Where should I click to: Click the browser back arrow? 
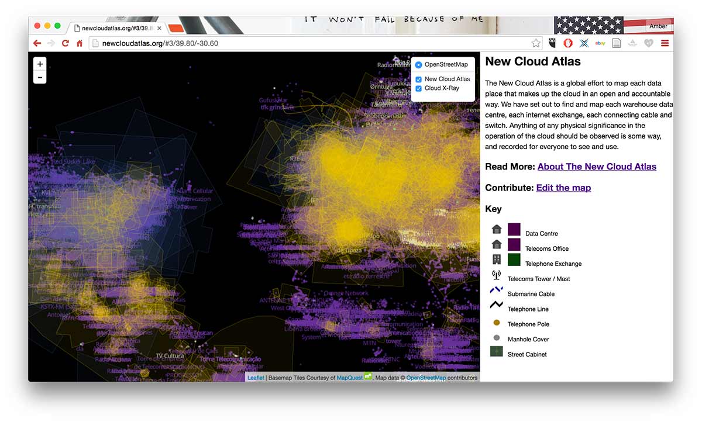click(37, 43)
